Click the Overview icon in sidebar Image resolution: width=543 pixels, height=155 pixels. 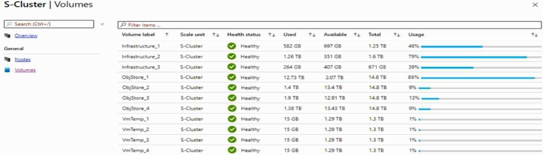(x=7, y=36)
